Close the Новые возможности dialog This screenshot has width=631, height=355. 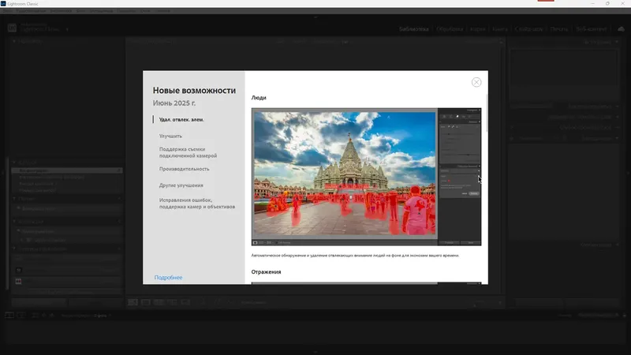[x=476, y=82]
